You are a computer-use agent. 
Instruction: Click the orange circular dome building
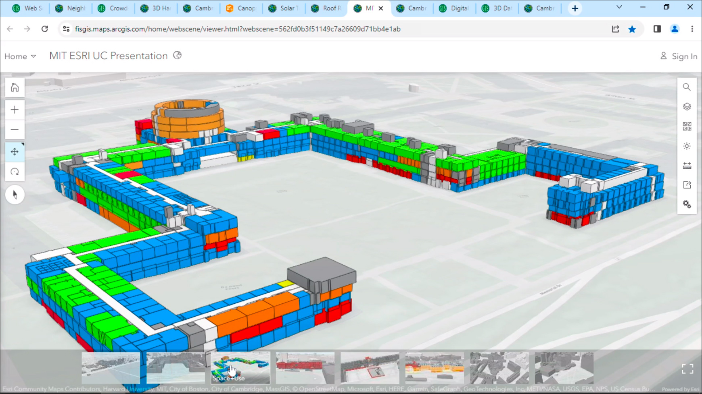[188, 120]
